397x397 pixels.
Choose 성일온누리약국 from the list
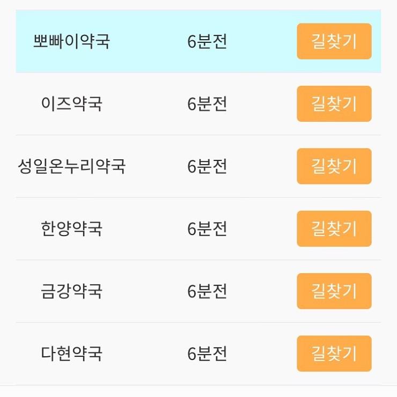[71, 166]
